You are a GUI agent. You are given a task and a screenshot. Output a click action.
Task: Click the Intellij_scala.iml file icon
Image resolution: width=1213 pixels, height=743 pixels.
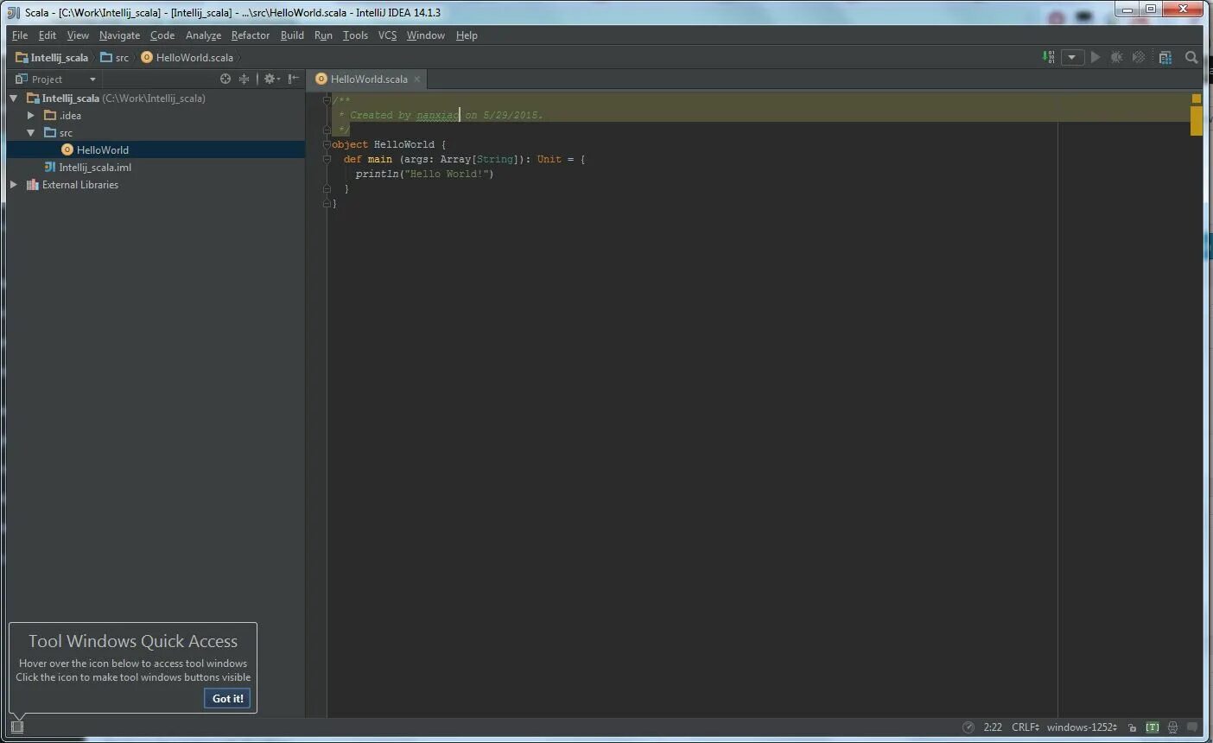coord(50,167)
